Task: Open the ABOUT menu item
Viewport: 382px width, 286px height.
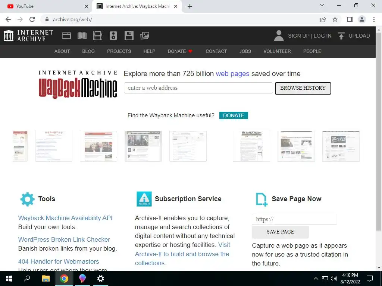Action: (x=62, y=51)
